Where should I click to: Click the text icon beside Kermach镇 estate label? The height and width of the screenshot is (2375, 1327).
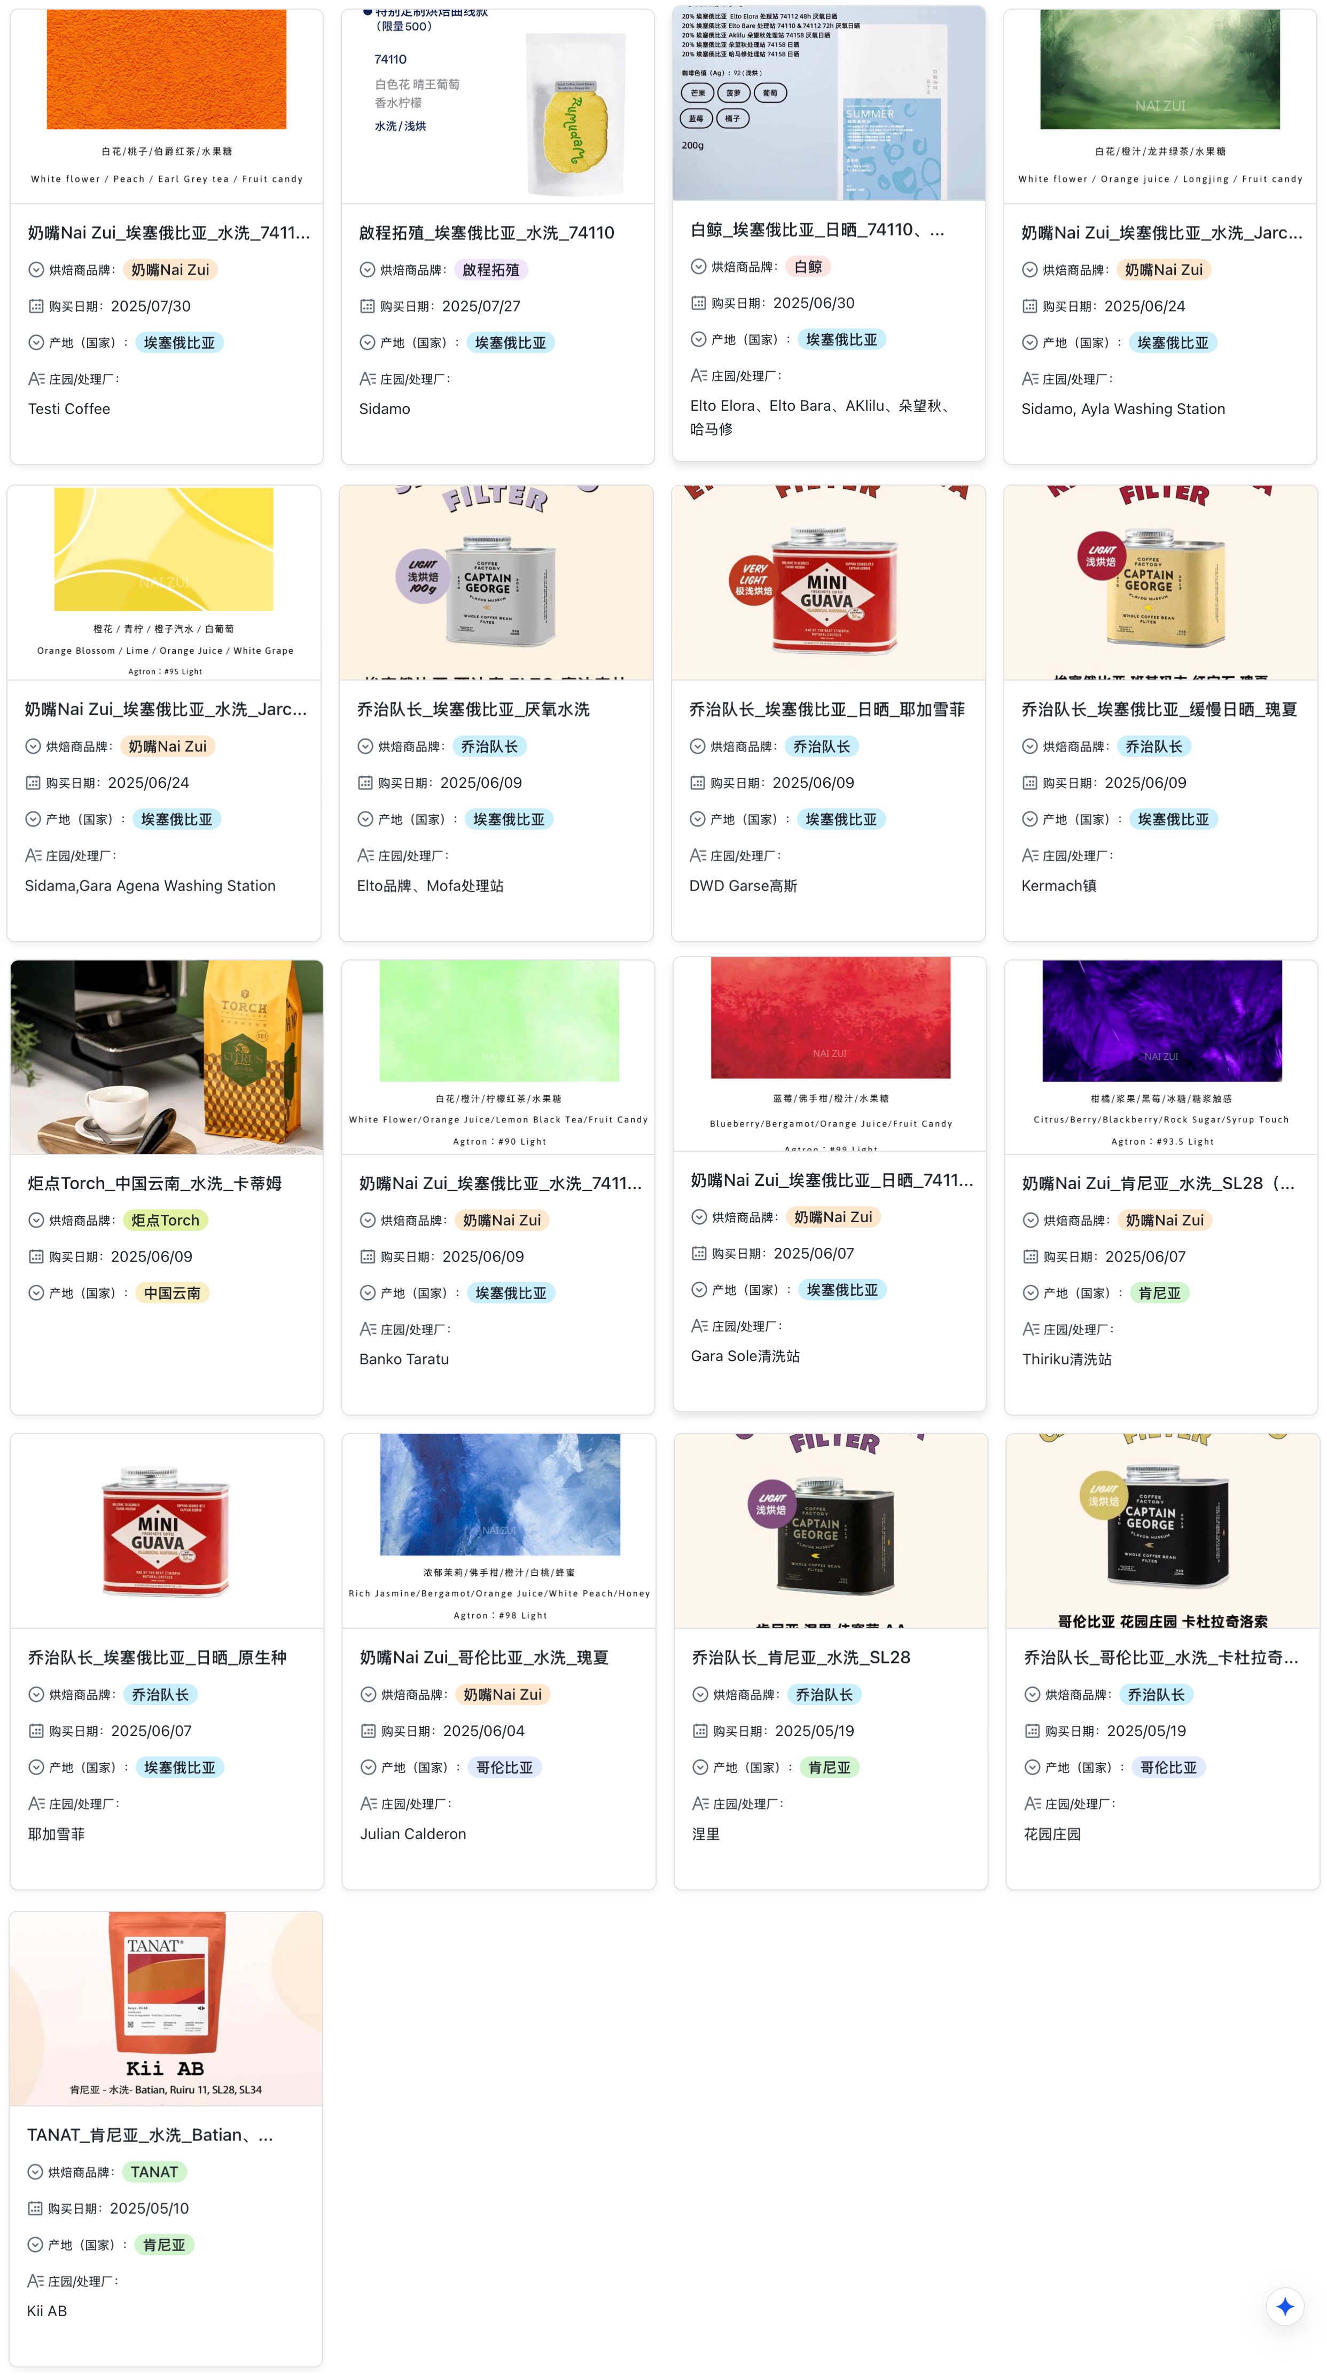[x=1029, y=856]
